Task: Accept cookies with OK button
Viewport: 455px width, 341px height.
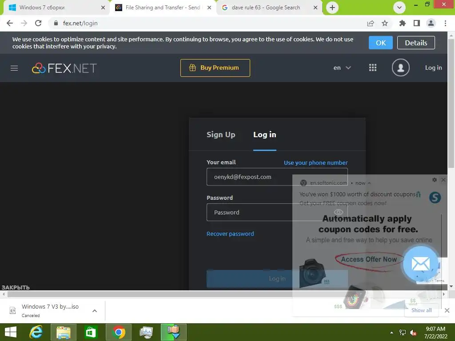Action: point(380,43)
